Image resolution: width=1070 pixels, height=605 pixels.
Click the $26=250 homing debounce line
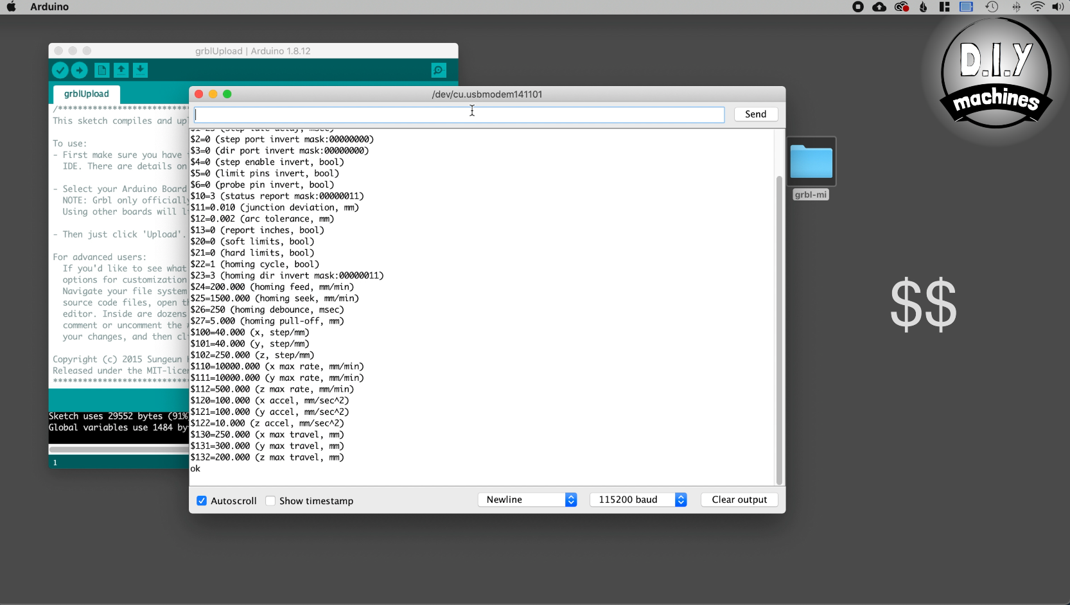click(267, 310)
